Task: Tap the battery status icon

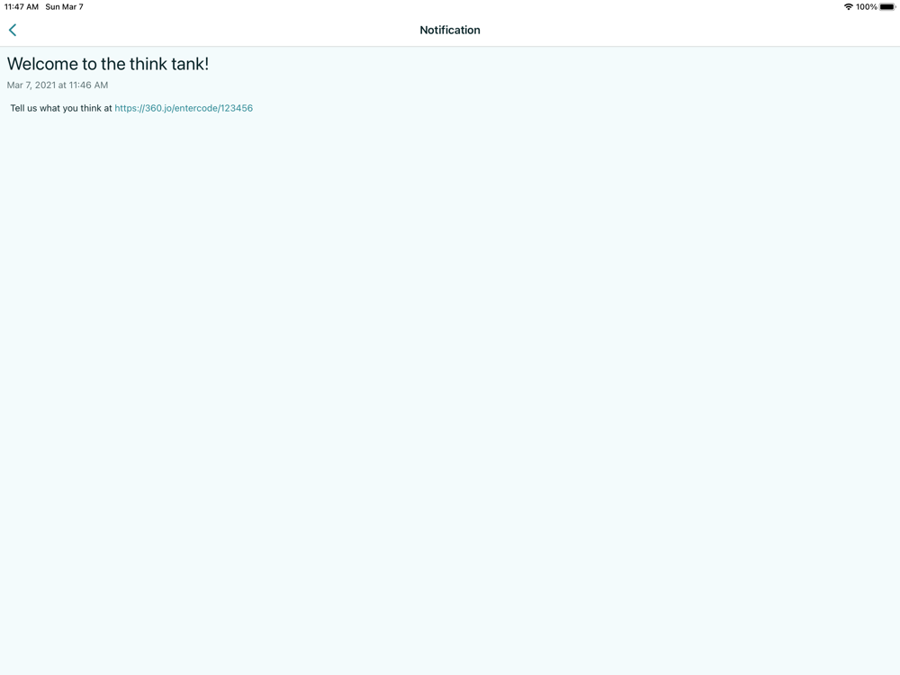Action: 887,7
